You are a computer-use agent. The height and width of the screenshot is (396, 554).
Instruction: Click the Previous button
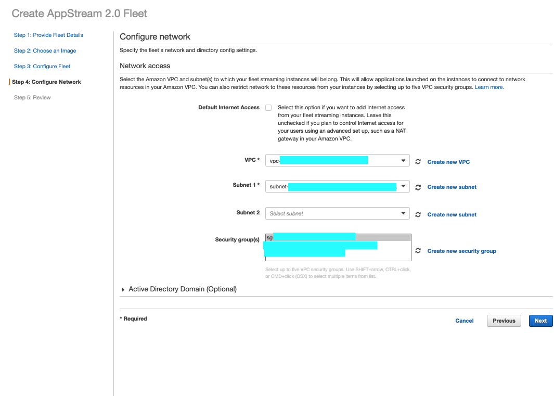(504, 321)
